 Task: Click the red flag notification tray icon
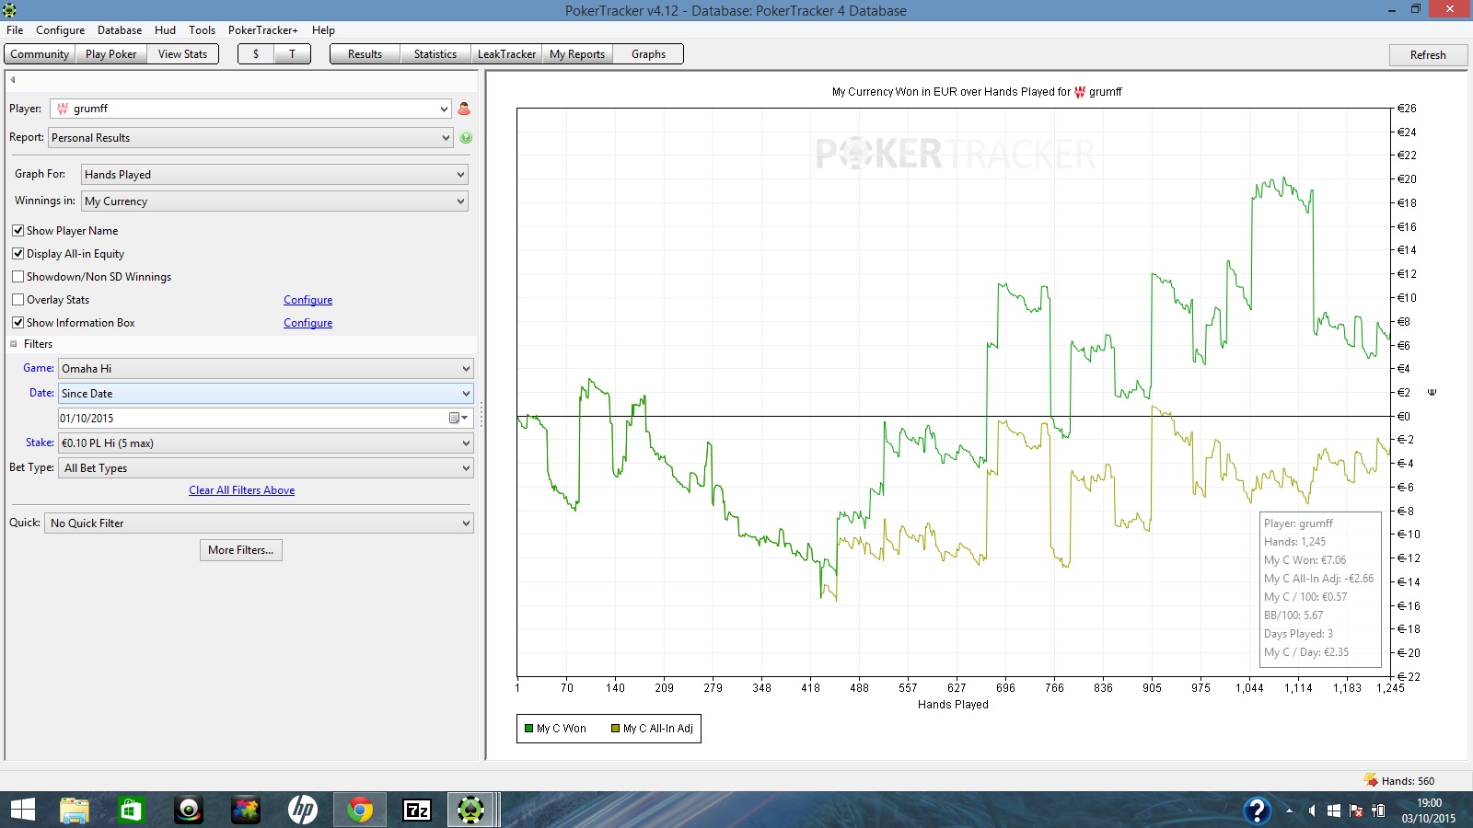1356,811
